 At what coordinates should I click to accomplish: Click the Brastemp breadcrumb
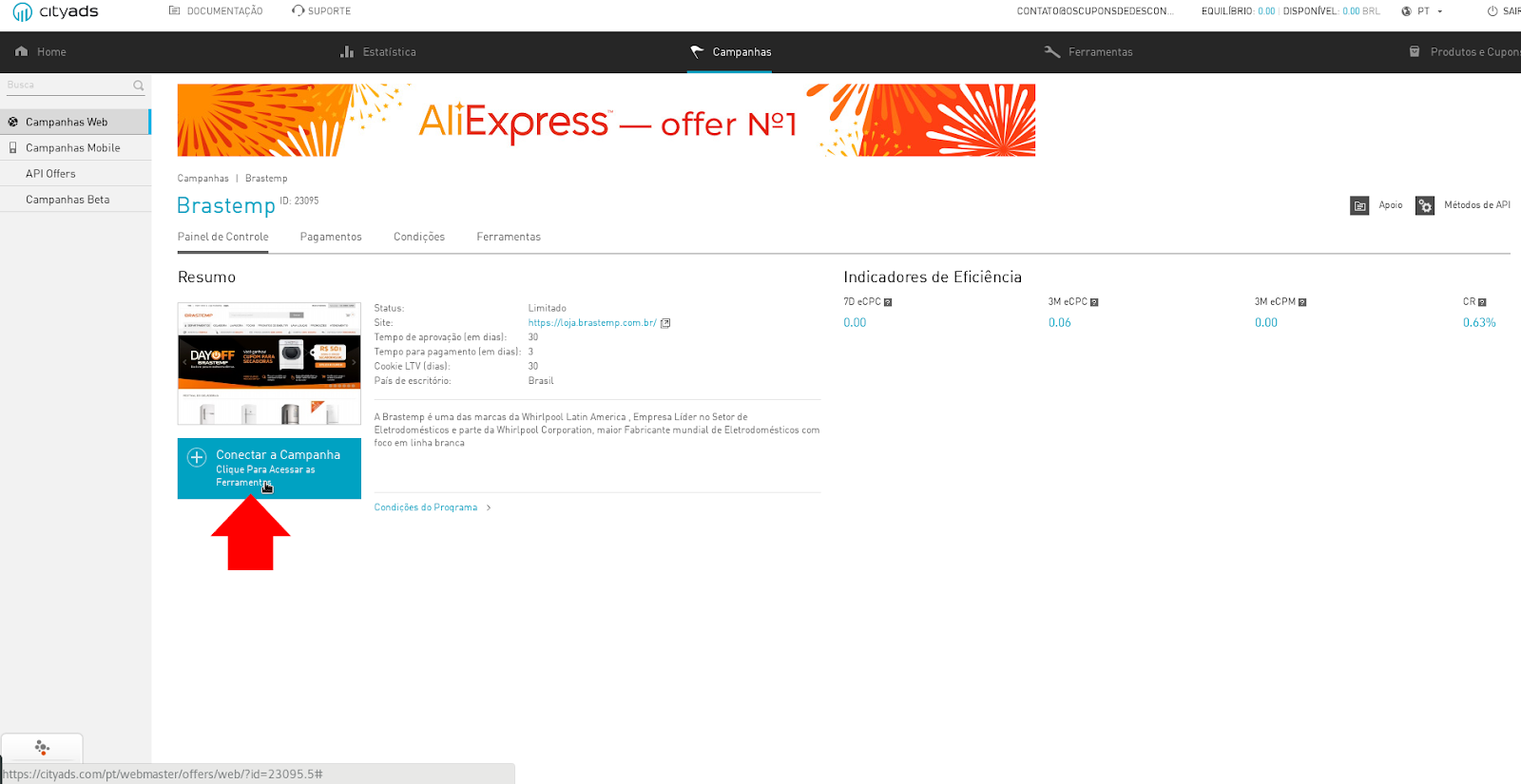pyautogui.click(x=266, y=179)
